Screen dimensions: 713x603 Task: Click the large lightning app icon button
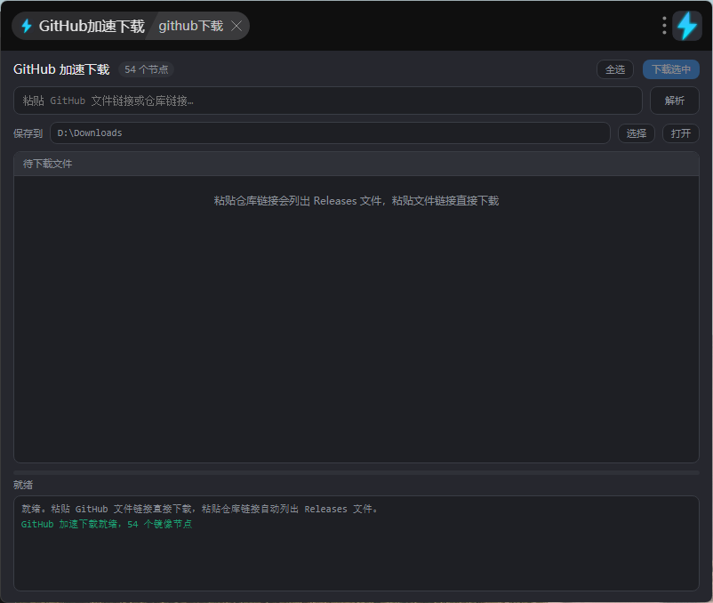pos(687,26)
